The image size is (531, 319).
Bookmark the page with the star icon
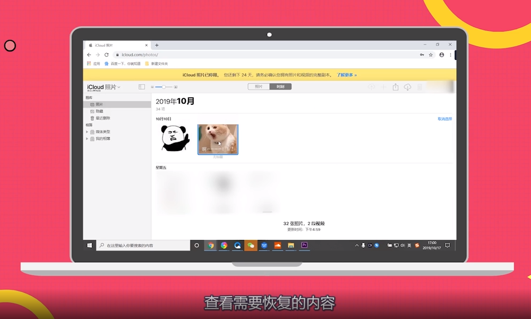coord(431,55)
